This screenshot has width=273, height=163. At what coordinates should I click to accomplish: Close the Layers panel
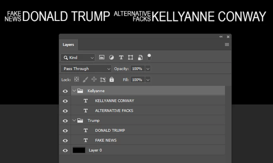228,37
